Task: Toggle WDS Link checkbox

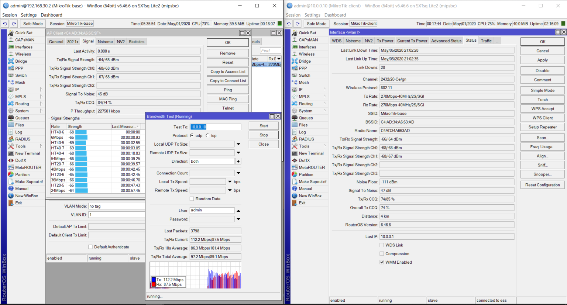Action: (382, 245)
